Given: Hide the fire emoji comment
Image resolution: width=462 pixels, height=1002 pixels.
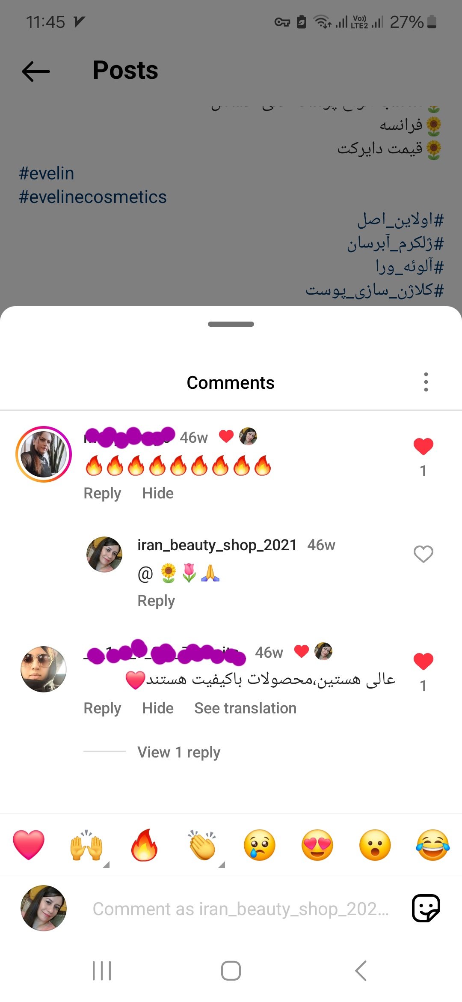Looking at the screenshot, I should click(x=158, y=493).
